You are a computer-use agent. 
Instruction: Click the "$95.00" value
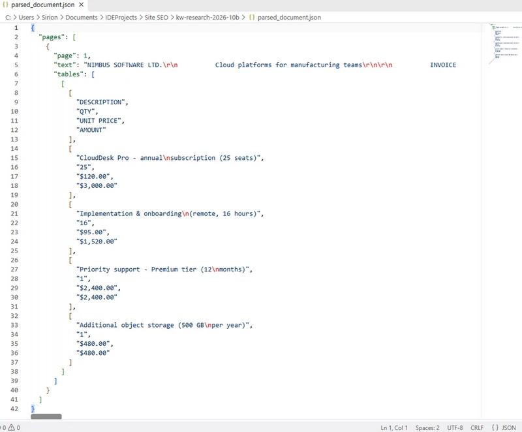[91, 232]
